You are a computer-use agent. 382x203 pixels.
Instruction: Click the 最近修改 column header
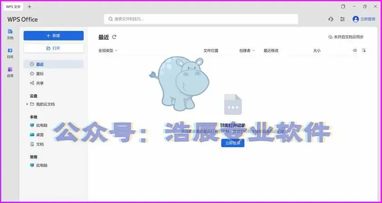tap(271, 50)
